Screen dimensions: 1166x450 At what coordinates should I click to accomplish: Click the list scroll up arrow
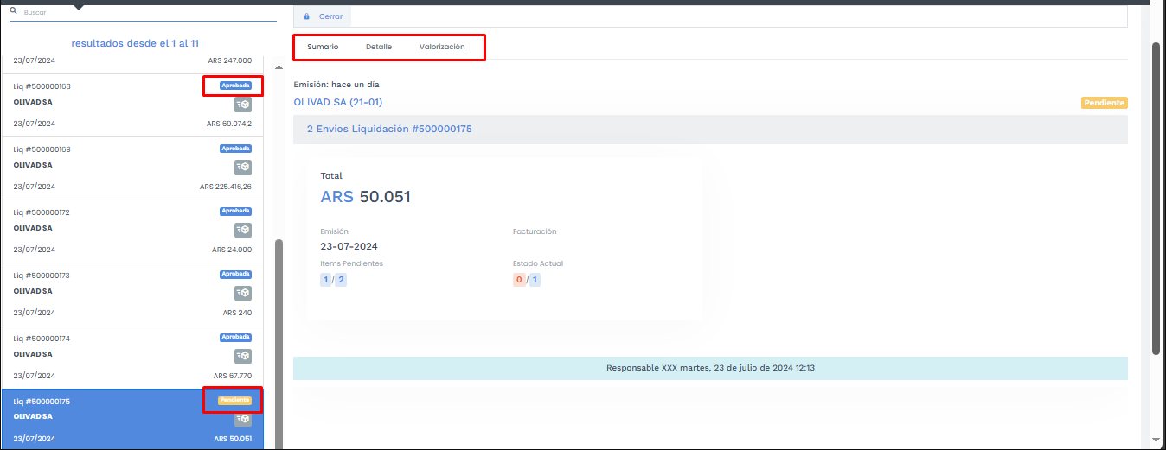click(x=279, y=67)
